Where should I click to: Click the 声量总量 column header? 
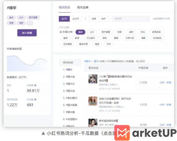pyautogui.click(x=143, y=68)
